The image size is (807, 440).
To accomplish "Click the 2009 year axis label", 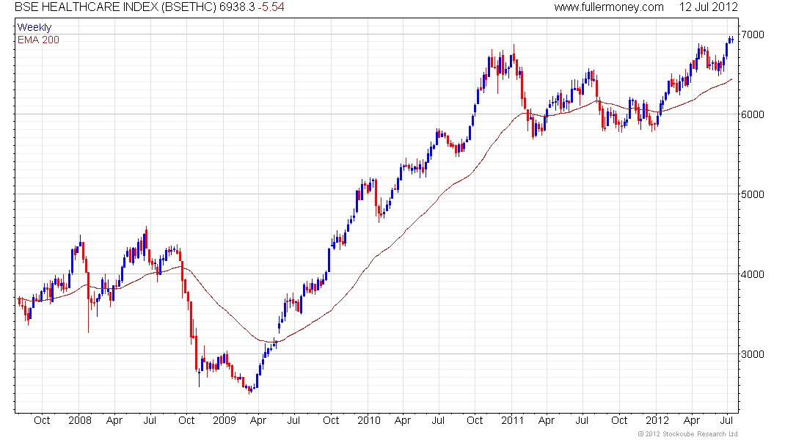I will tap(224, 420).
